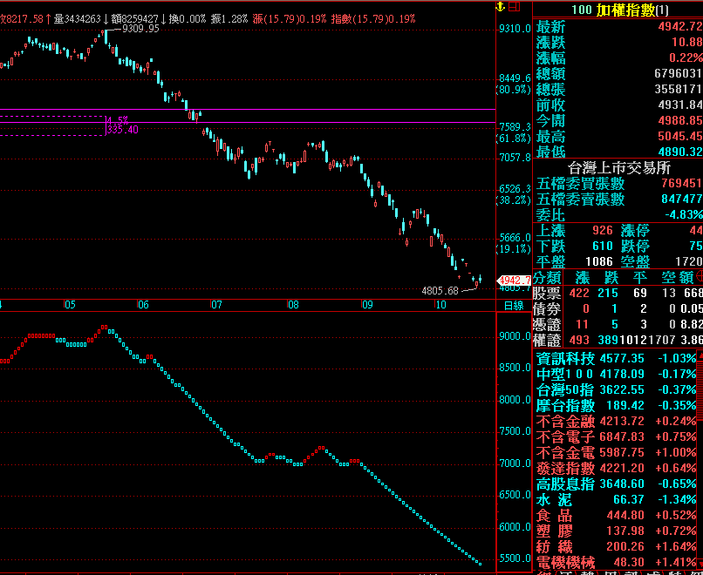Select the 不含金融 index row
Viewport: 703px width, 575px height.
tap(614, 421)
